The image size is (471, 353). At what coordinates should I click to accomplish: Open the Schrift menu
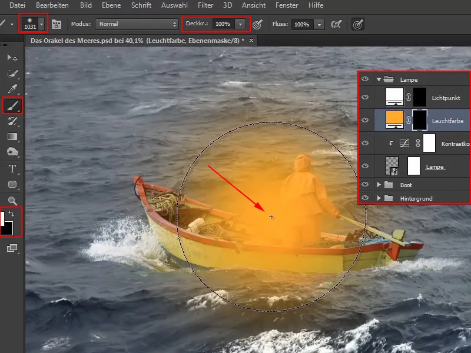141,5
